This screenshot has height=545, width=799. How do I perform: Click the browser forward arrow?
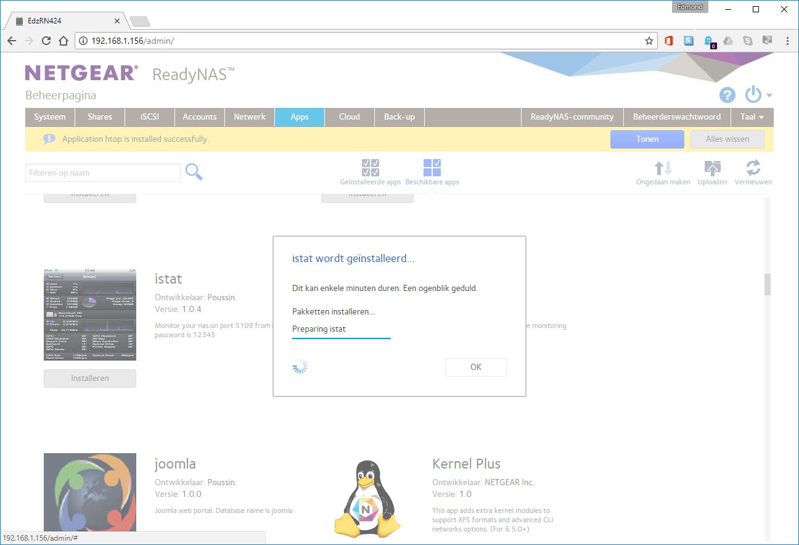coord(29,41)
